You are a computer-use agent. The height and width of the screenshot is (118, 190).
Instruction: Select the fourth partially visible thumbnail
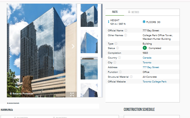(x=89, y=90)
